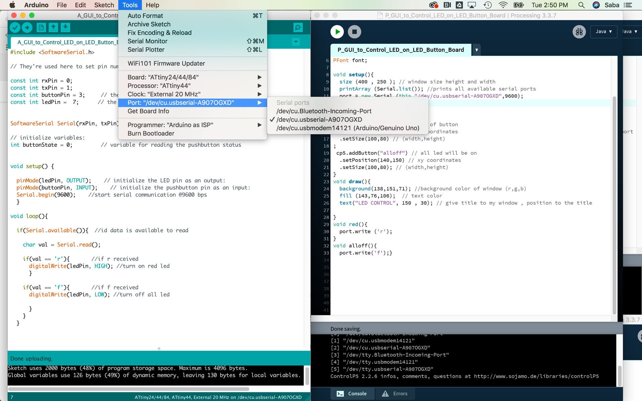
Task: Click the battery status icon
Action: tap(519, 5)
